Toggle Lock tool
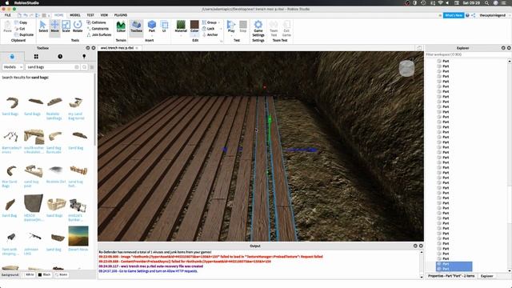The width and height of the screenshot is (512, 288). click(x=208, y=29)
